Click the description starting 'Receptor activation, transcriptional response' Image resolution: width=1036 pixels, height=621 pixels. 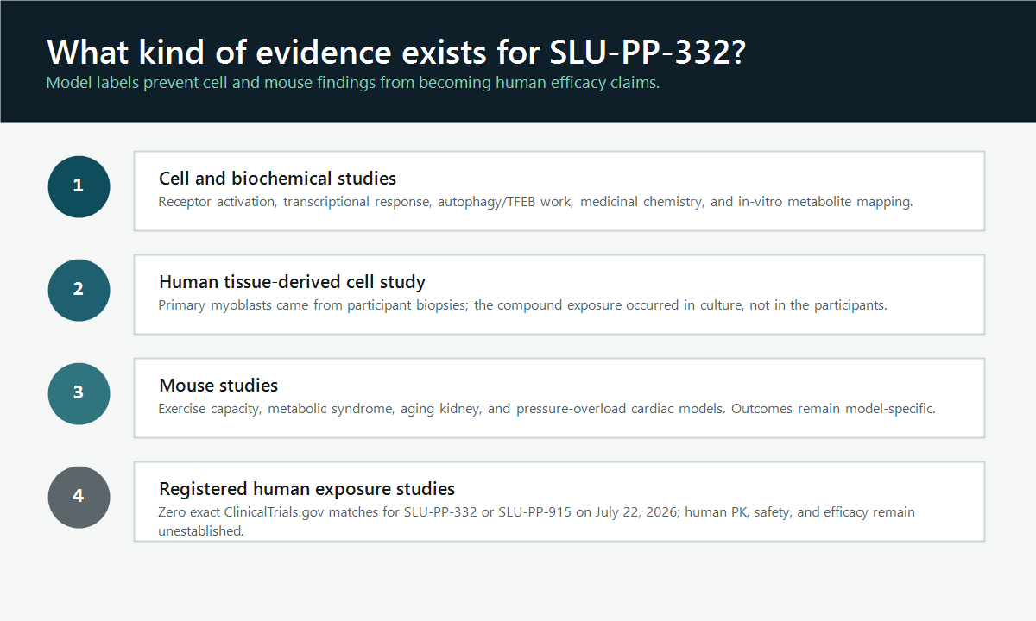point(535,202)
